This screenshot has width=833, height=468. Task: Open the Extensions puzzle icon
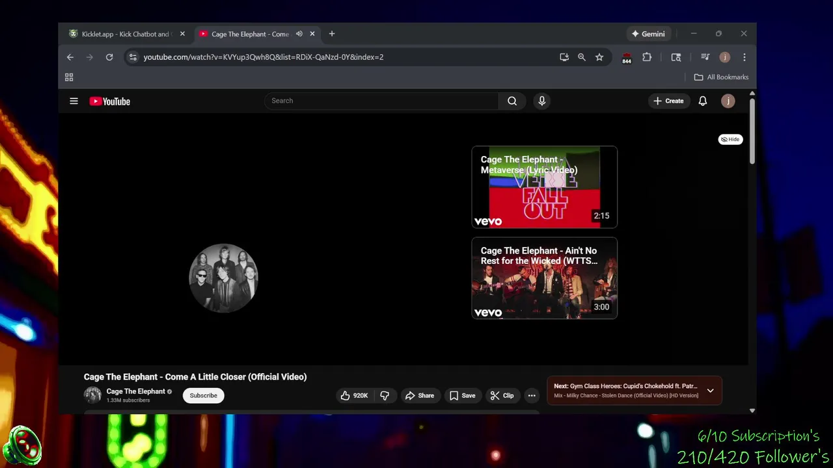[x=647, y=57]
